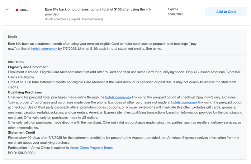251x164 pixels.
Task: Click the Qualifying Purchases bold heading
Action: pos(25,92)
